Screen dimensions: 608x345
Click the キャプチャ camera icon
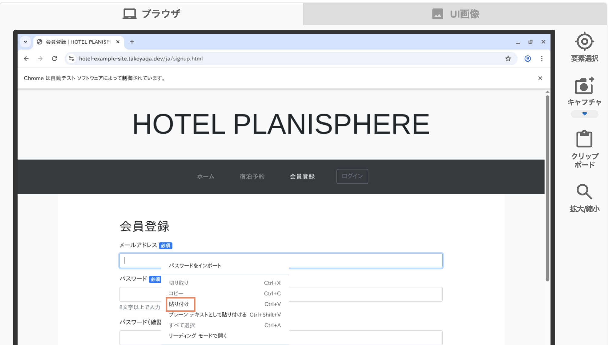pyautogui.click(x=584, y=86)
